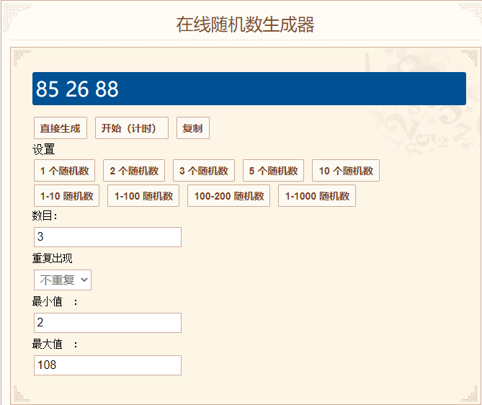Open the 不重复 repeat dropdown

[63, 280]
